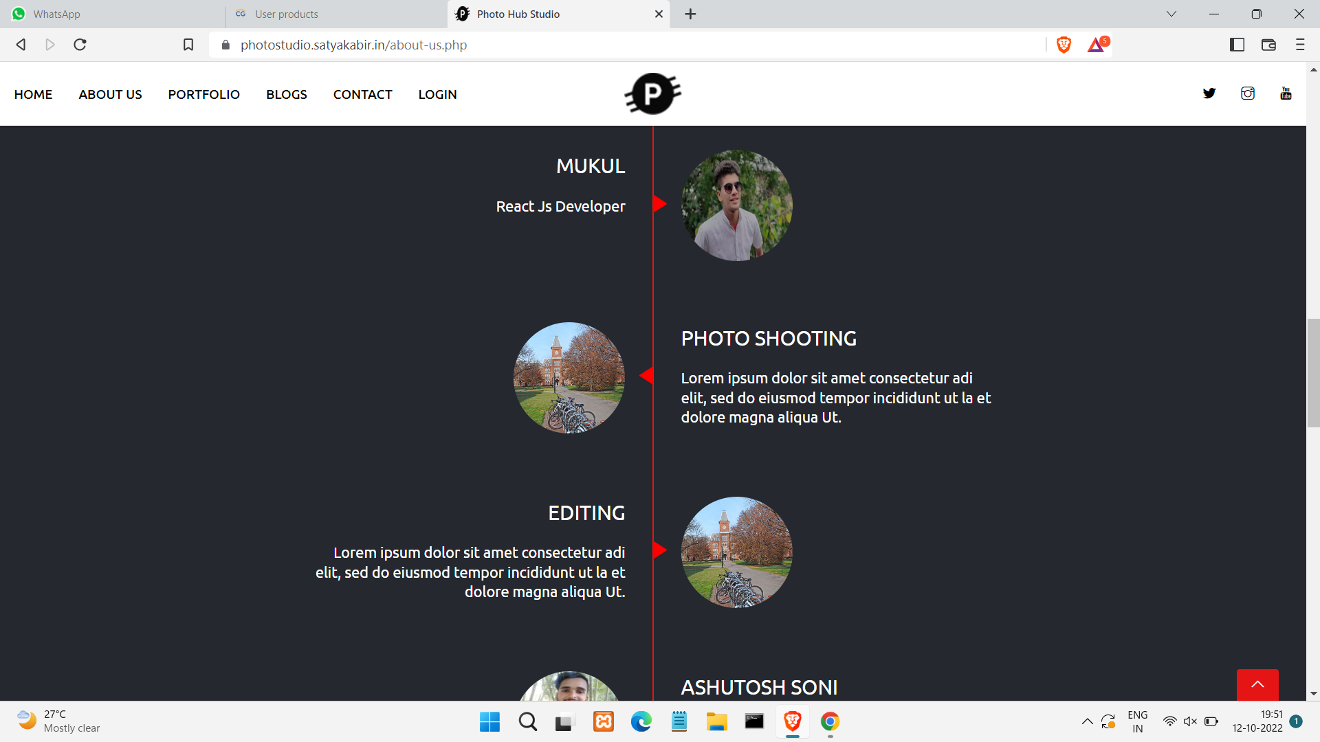
Task: Close the Photo Hub Studio tab
Action: click(659, 14)
